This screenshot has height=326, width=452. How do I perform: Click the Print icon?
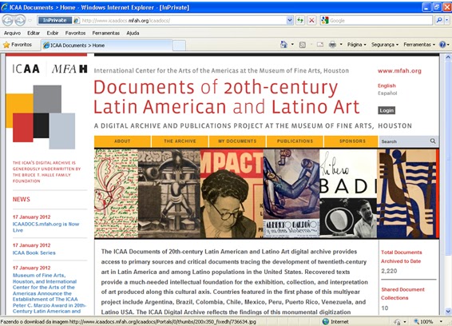click(332, 45)
